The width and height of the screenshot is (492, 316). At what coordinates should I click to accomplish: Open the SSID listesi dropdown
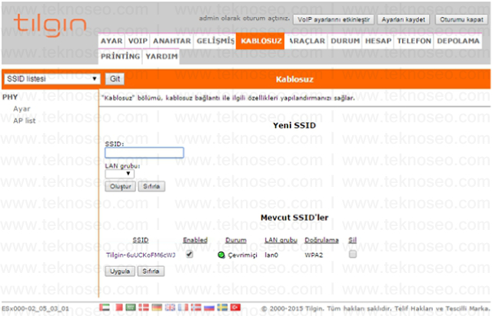pyautogui.click(x=52, y=78)
